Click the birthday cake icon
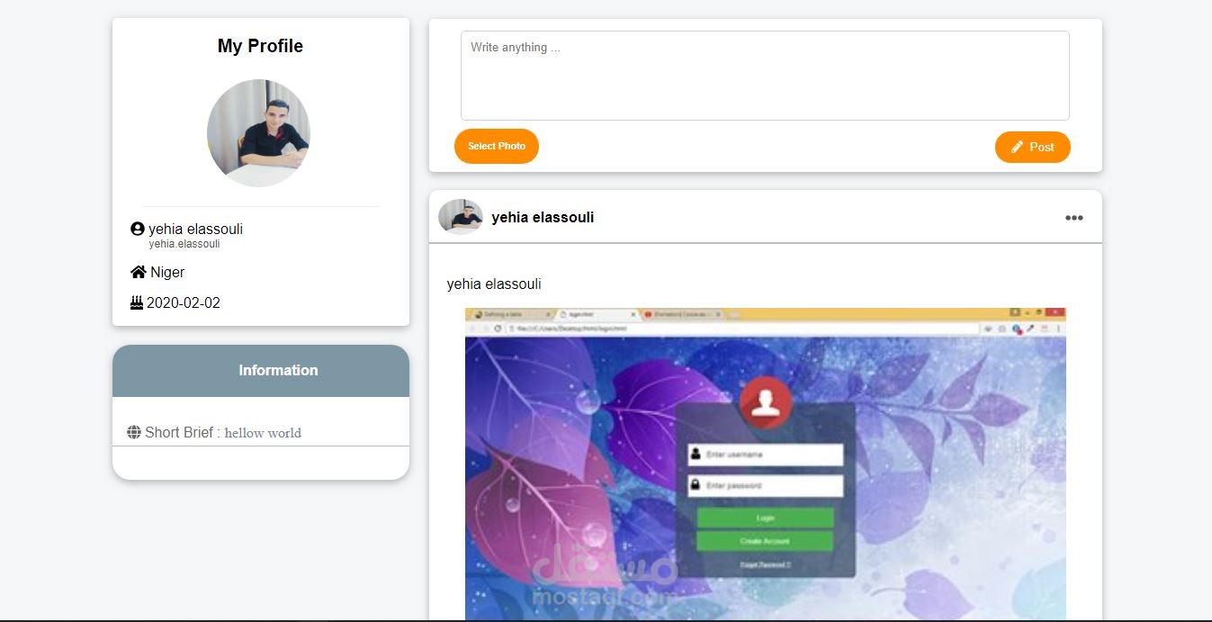The image size is (1212, 622). pyautogui.click(x=137, y=302)
